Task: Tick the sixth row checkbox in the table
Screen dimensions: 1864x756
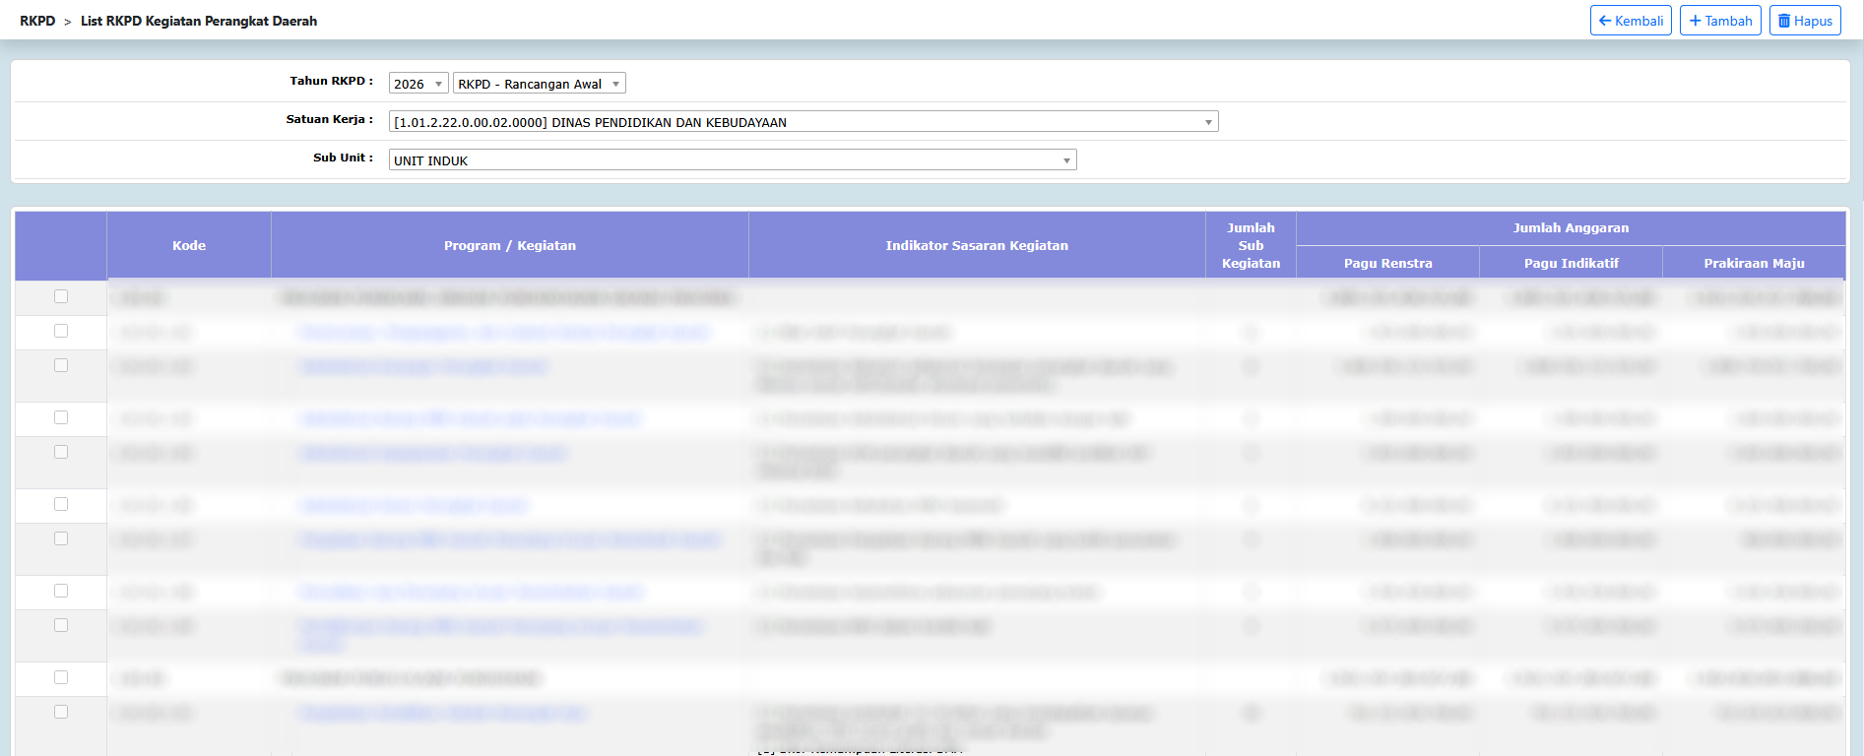Action: tap(61, 504)
